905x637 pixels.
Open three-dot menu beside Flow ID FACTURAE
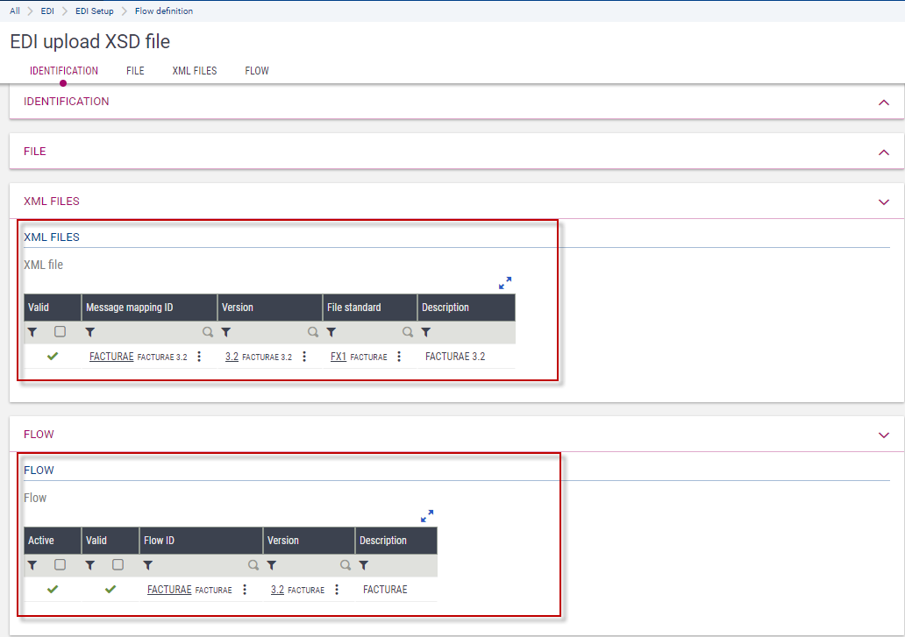click(x=245, y=590)
